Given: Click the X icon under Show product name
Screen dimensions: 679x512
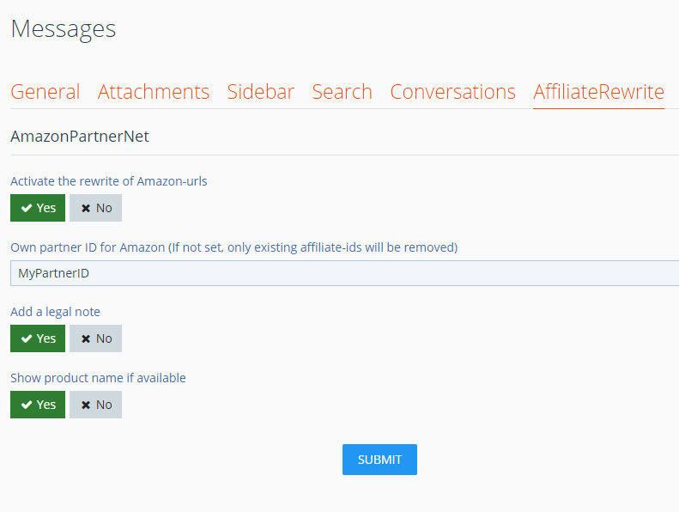Looking at the screenshot, I should click(x=86, y=405).
